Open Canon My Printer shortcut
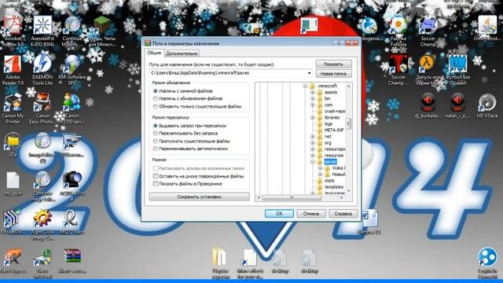Viewport: 503px width, 283px height. point(13,108)
